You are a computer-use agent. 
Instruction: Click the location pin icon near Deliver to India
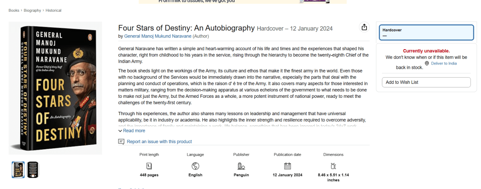(x=427, y=63)
